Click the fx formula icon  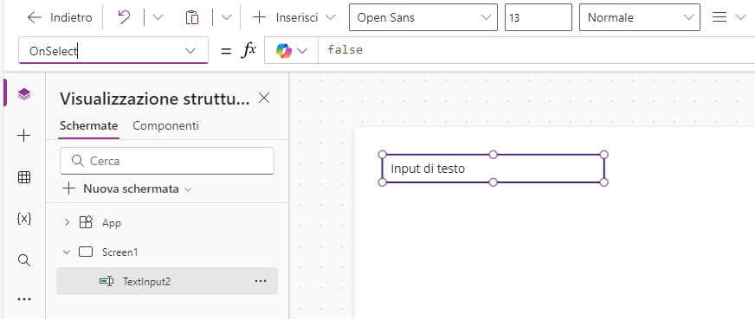[x=248, y=50]
